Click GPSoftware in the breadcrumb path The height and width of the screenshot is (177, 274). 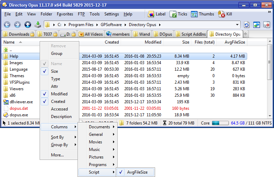coord(111,25)
